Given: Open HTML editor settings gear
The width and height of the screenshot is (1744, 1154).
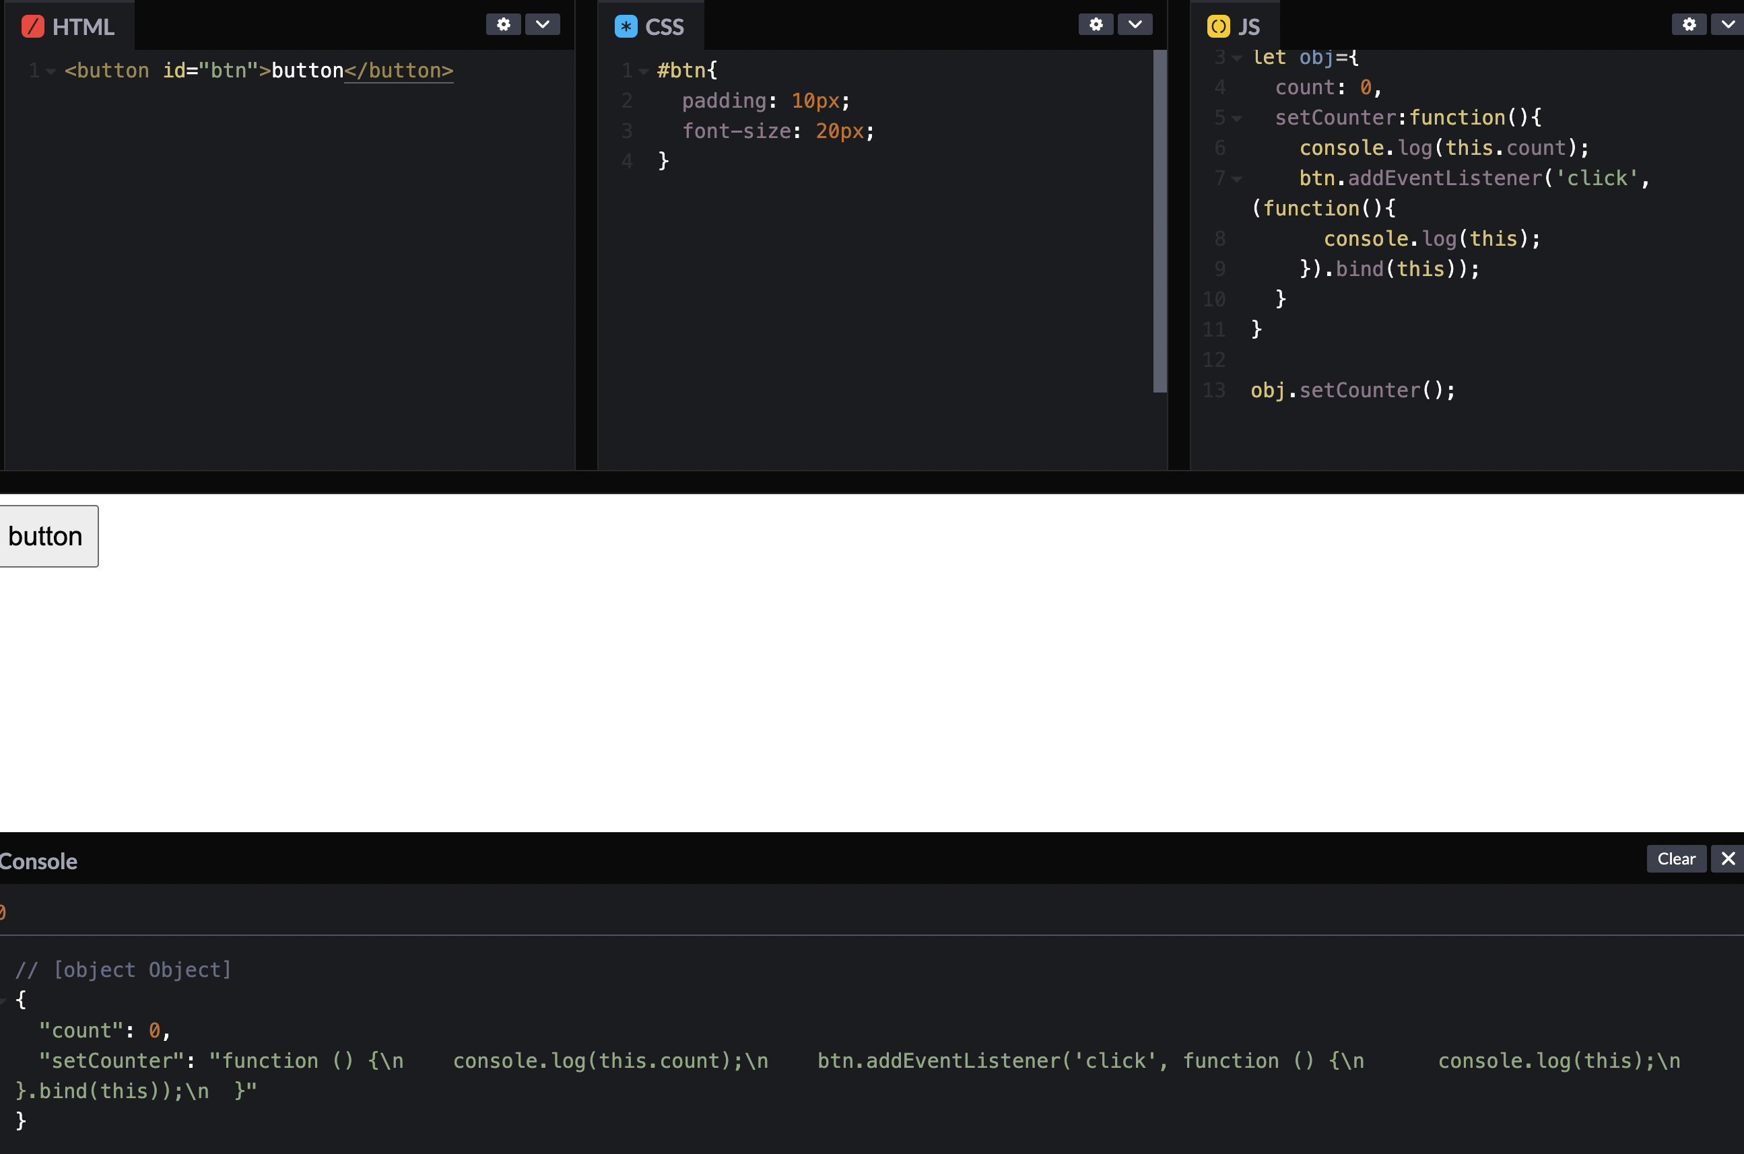Looking at the screenshot, I should tap(503, 24).
